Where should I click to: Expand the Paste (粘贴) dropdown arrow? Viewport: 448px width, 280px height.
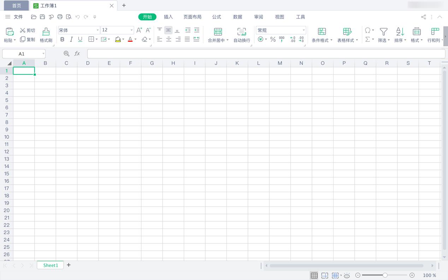[14, 40]
